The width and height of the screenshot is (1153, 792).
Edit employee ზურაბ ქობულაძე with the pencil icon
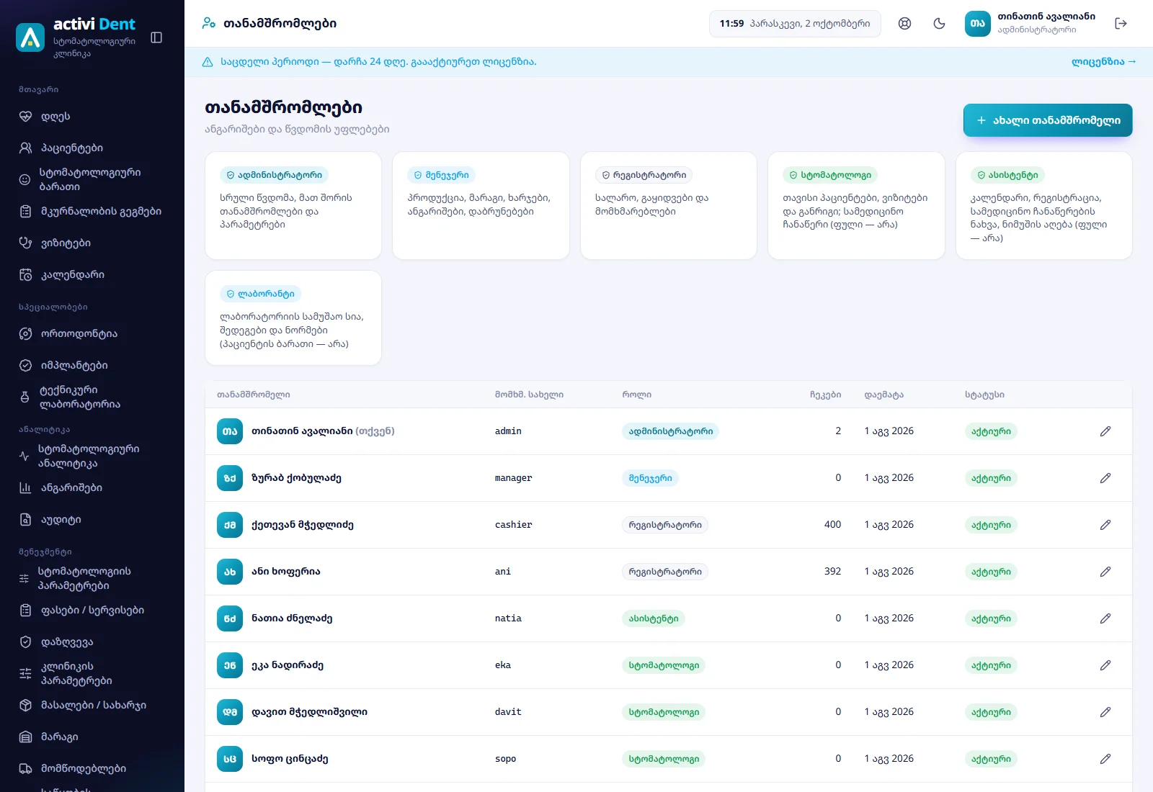(1105, 478)
